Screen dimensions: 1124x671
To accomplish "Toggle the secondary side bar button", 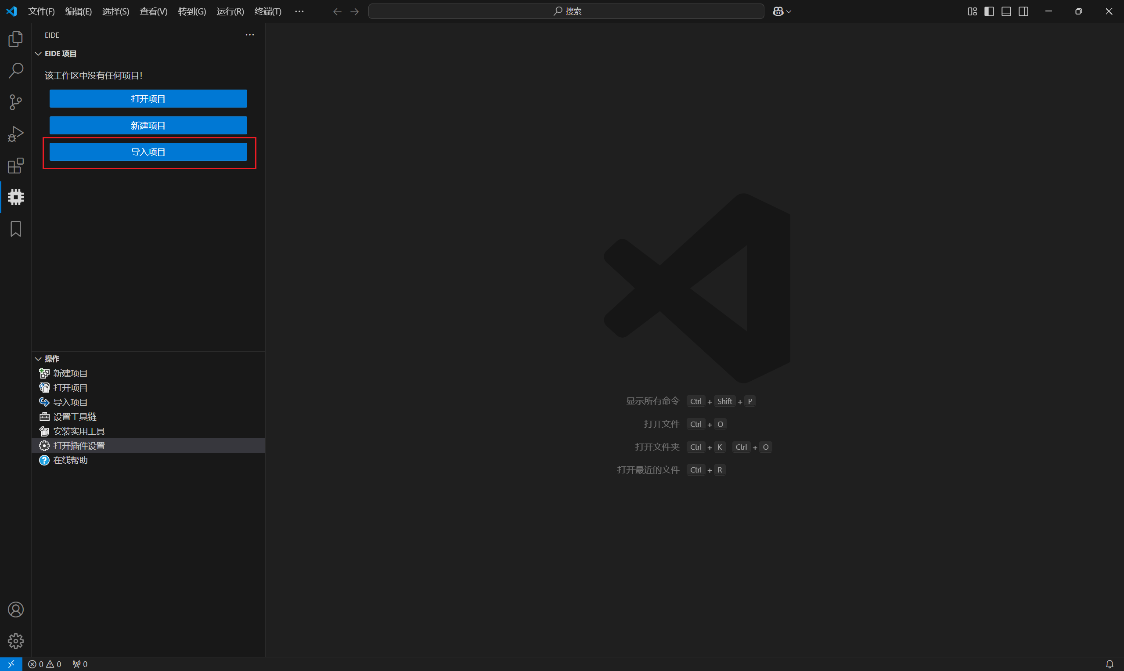I will coord(1023,11).
